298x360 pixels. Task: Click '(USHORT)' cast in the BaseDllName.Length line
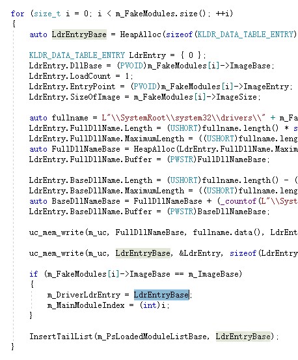pos(183,180)
